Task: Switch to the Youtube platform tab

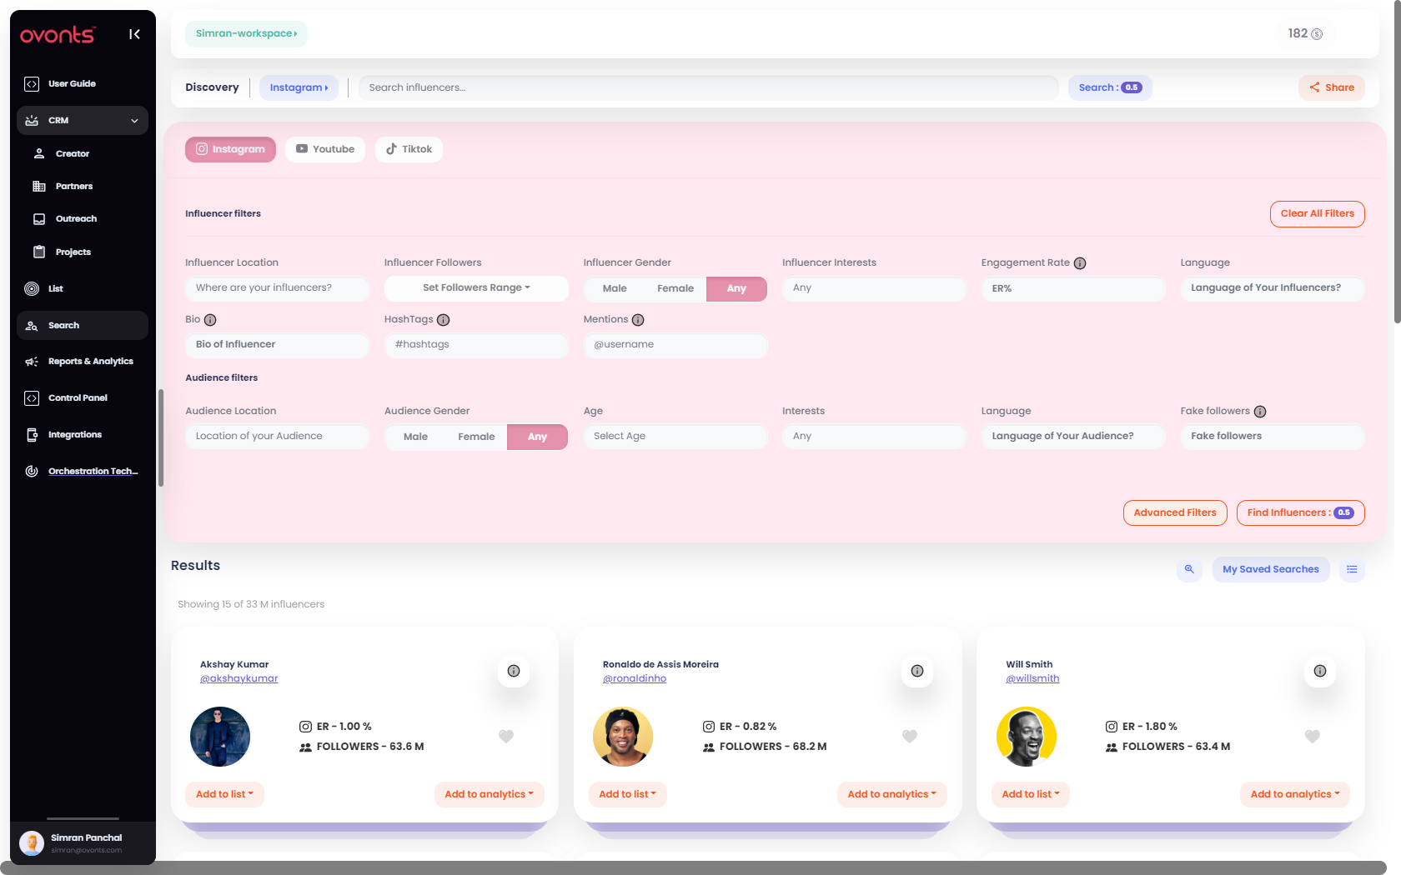Action: (325, 148)
